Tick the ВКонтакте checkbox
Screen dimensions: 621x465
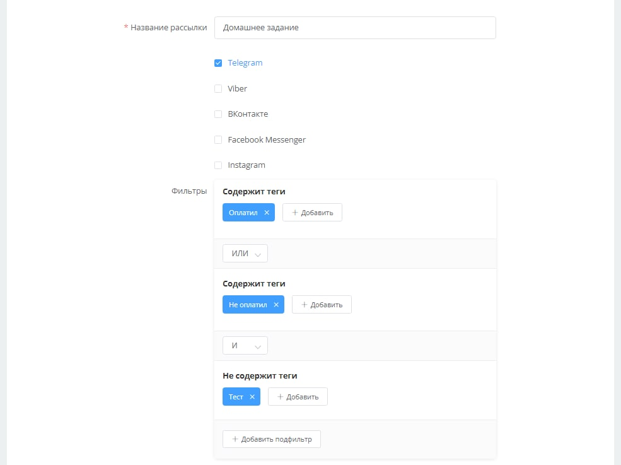[218, 114]
